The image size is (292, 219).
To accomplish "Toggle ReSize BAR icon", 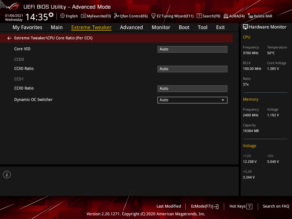I will [x=250, y=16].
